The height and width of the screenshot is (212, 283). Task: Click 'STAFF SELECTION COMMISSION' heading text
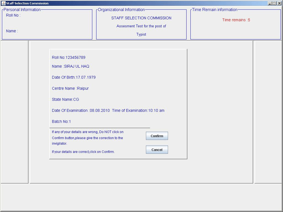(141, 18)
